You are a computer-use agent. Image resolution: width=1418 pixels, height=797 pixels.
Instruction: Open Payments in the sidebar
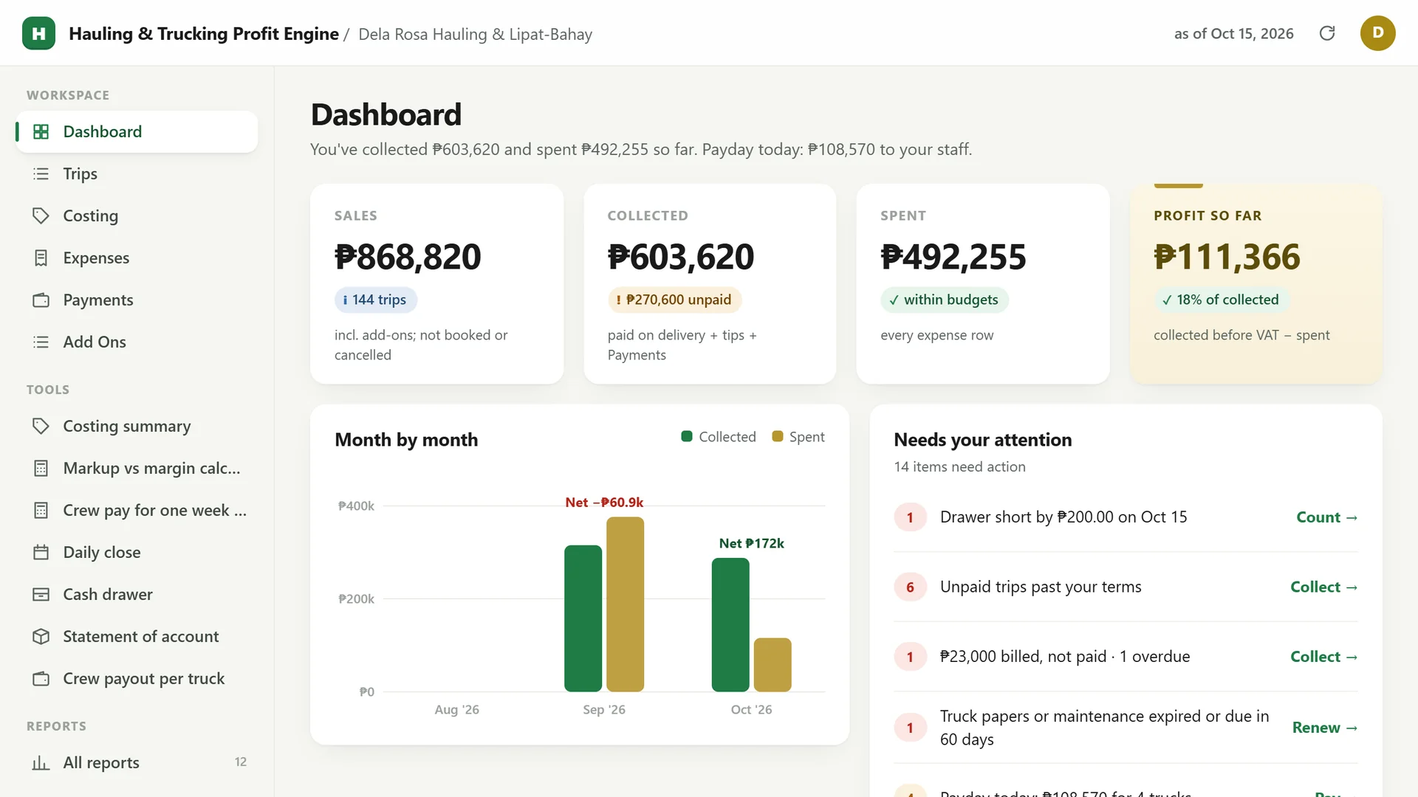137,300
